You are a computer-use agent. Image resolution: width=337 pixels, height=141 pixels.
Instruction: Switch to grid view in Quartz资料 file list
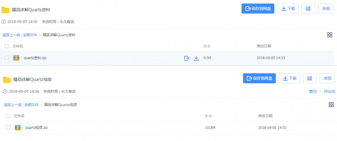pyautogui.click(x=330, y=35)
